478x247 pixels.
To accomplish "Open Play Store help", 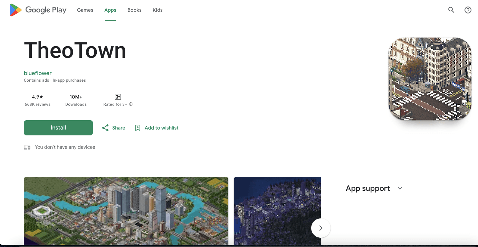I will pyautogui.click(x=468, y=10).
